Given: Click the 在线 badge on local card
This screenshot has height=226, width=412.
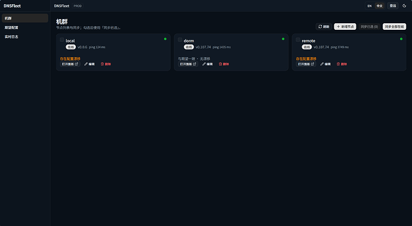Looking at the screenshot, I should pos(70,47).
